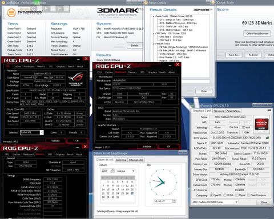Click Validate in the top-left CPU-Z window
274x219 pixels.
click(x=55, y=141)
